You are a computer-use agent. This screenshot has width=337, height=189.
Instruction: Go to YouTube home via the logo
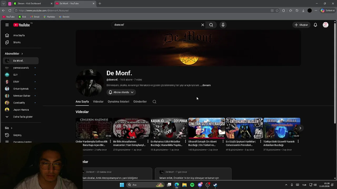(22, 25)
